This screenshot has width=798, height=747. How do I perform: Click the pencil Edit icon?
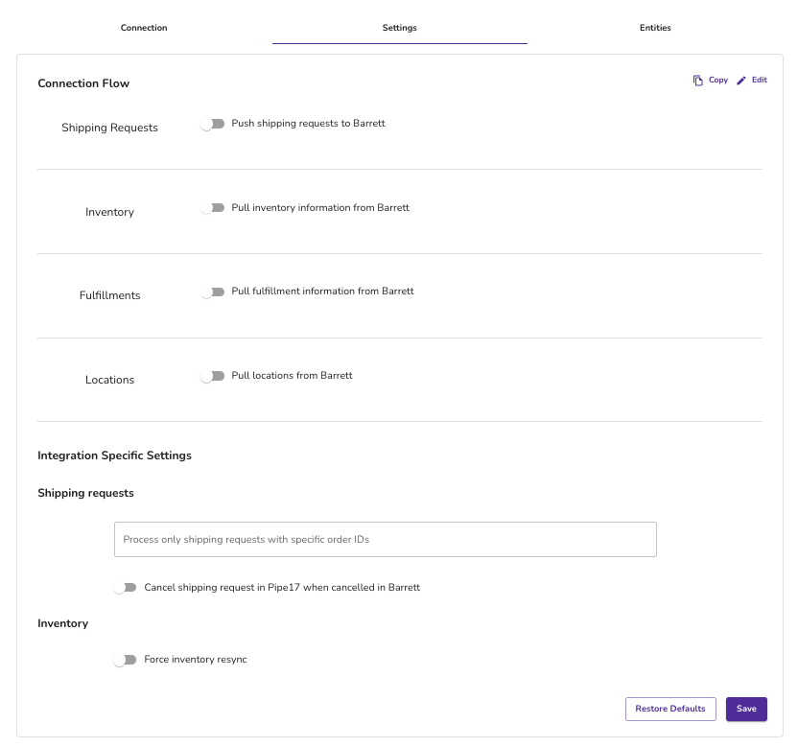pyautogui.click(x=741, y=81)
